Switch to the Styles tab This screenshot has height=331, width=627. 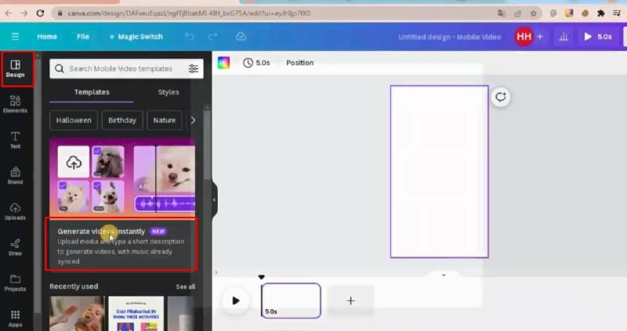pos(169,92)
